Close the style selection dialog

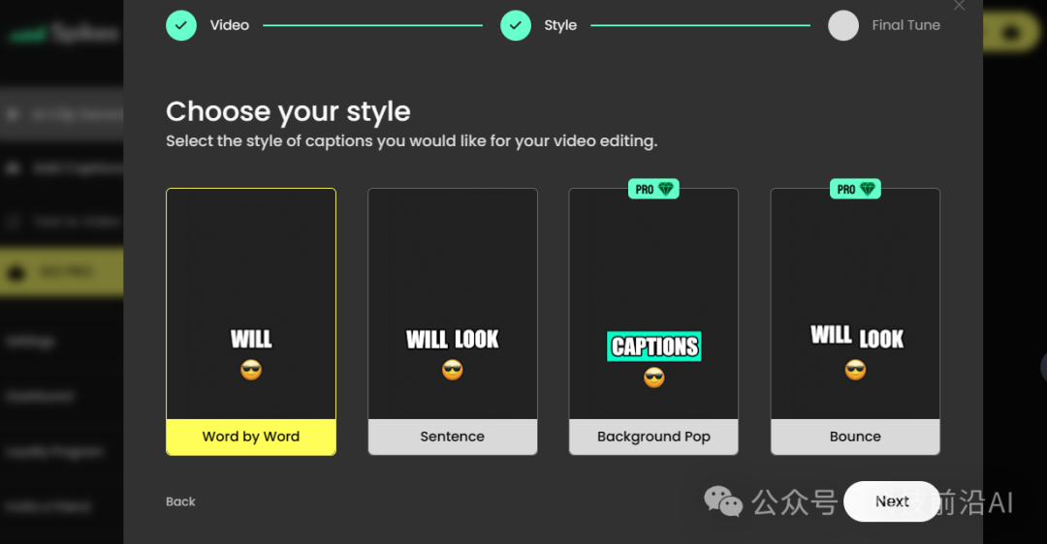959,6
